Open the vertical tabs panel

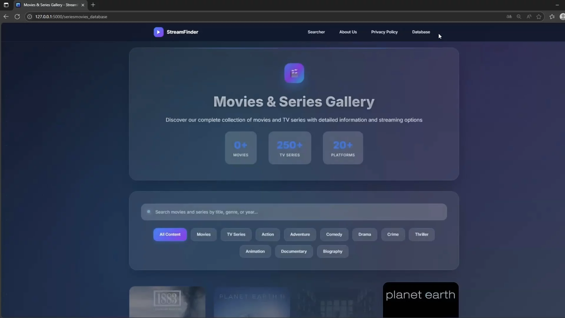[x=6, y=5]
